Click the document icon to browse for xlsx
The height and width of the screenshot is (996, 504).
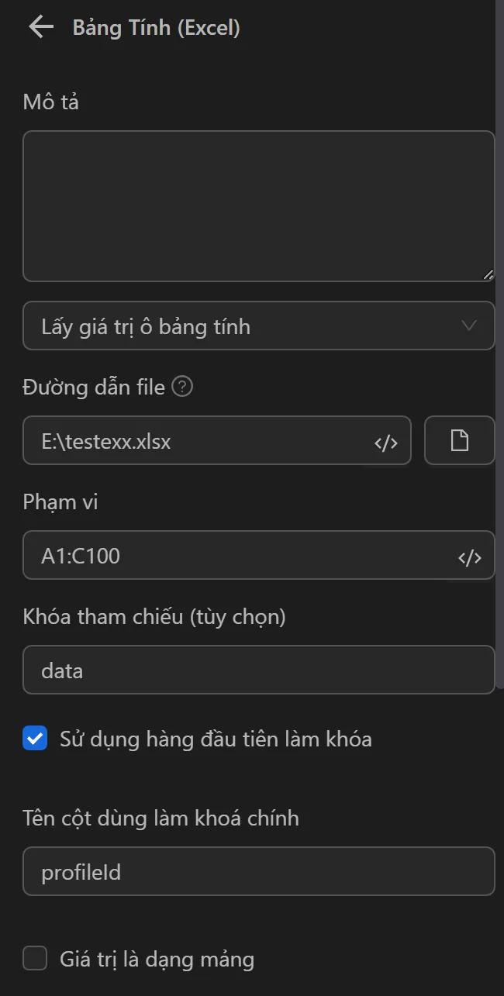459,440
